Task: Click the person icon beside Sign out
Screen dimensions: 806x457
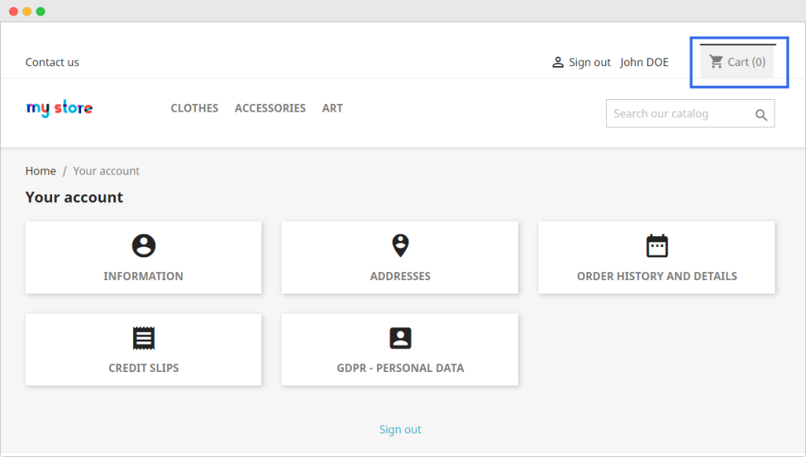Action: (x=557, y=62)
